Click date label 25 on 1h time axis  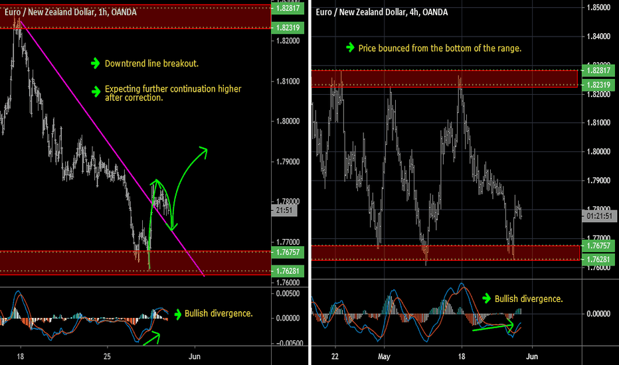[107, 356]
